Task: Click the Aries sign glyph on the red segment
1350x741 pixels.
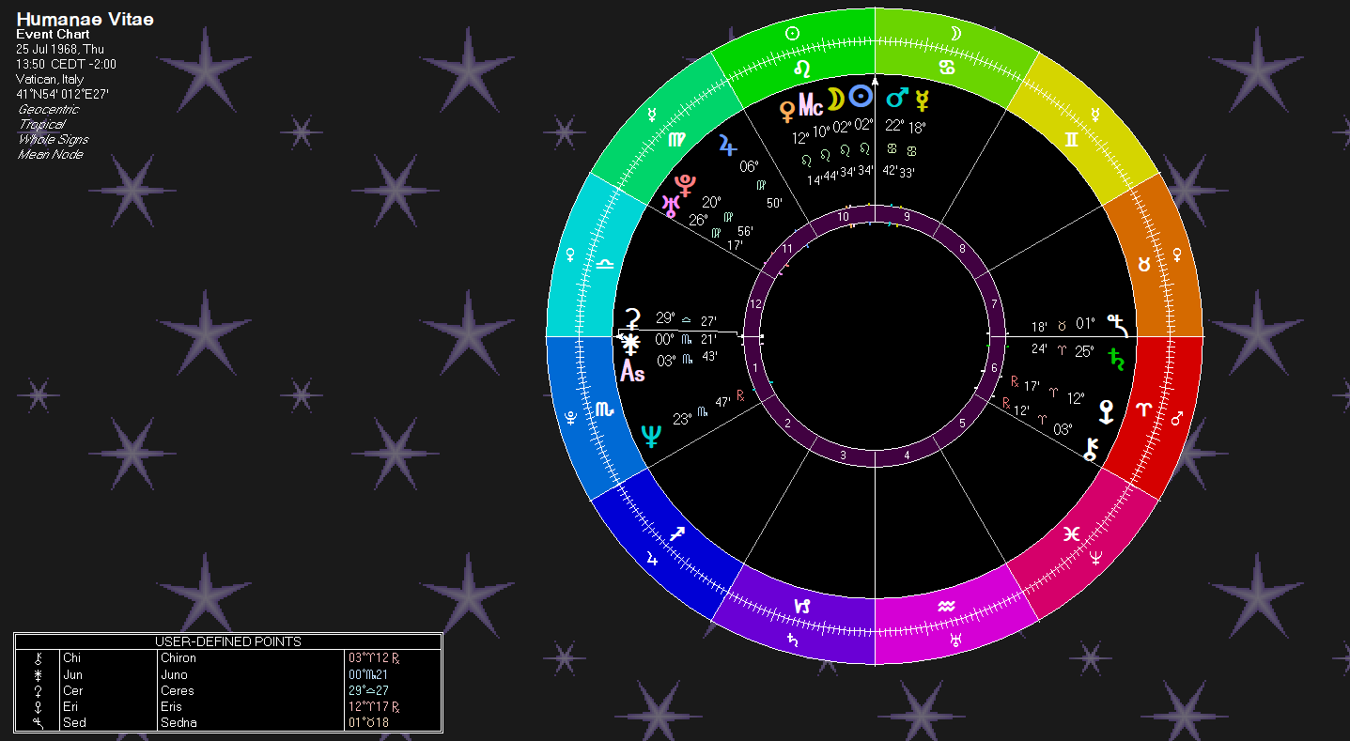Action: tap(1143, 409)
